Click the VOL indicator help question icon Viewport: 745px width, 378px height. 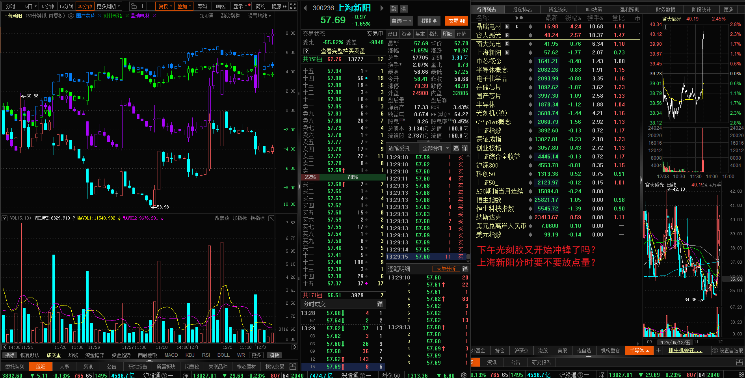pyautogui.click(x=5, y=218)
